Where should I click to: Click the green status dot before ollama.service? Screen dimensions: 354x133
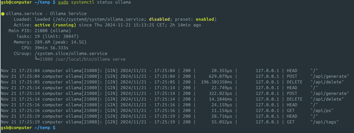point(3,14)
